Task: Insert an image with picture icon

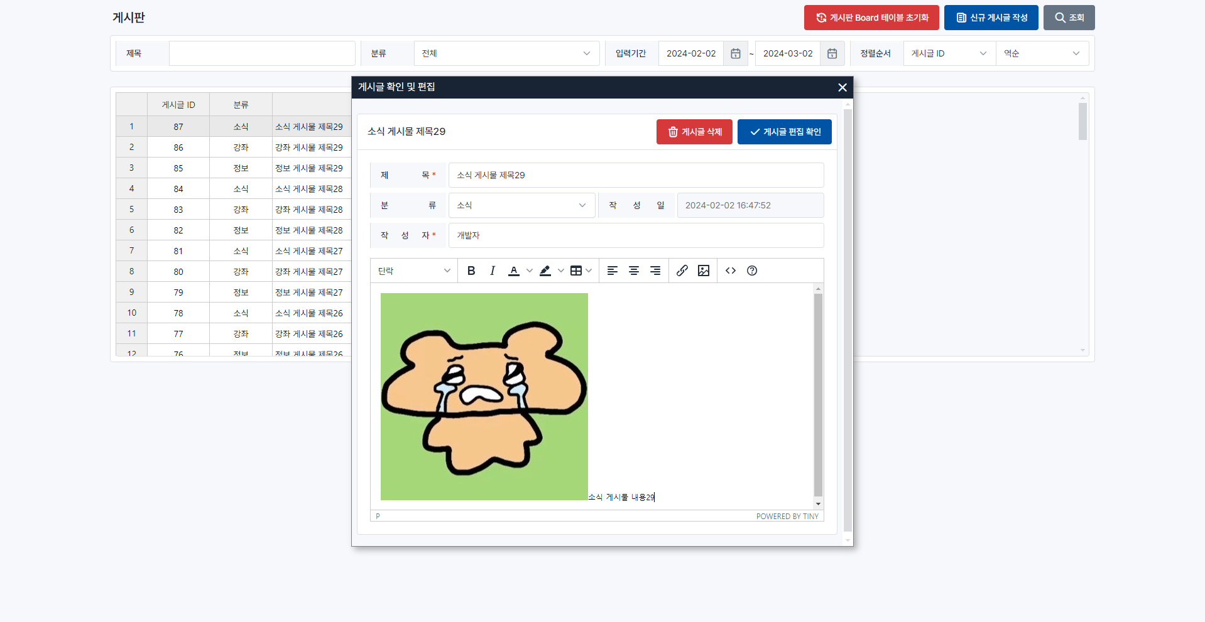Action: (x=704, y=271)
